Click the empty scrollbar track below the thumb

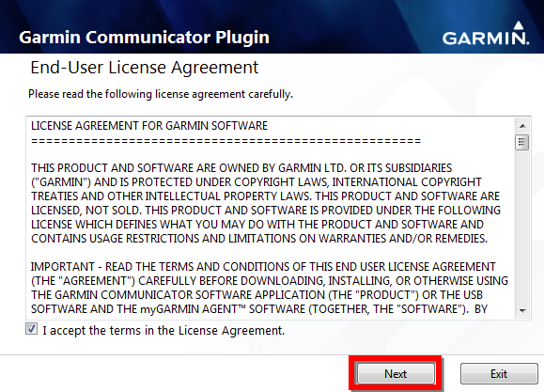522,227
